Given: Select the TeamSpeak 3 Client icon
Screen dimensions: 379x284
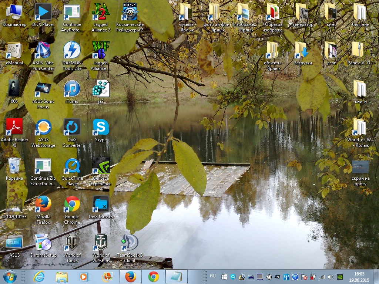Looking at the screenshot, I should pos(130,243).
